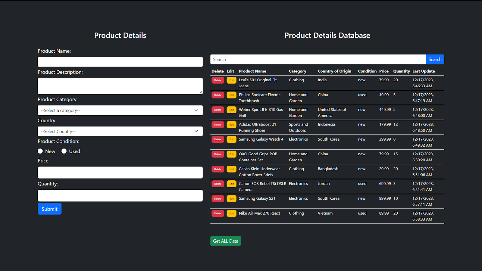This screenshot has width=482, height=271.
Task: Delete the Levi's 501 Original Fit Jeans row
Action: pyautogui.click(x=218, y=80)
